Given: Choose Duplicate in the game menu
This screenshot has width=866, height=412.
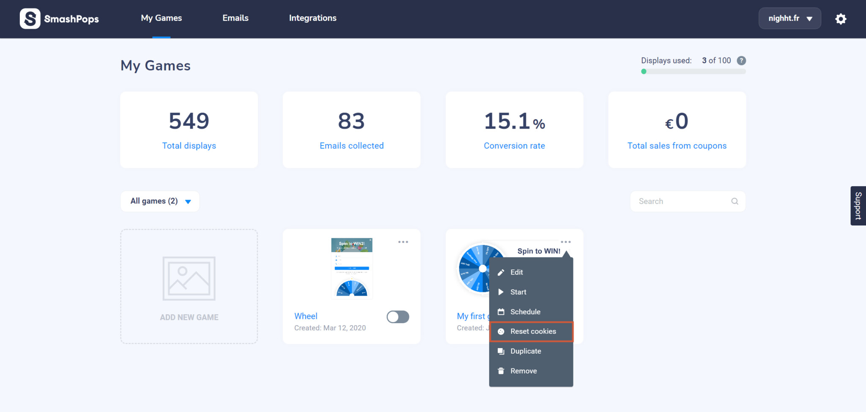Looking at the screenshot, I should point(526,351).
